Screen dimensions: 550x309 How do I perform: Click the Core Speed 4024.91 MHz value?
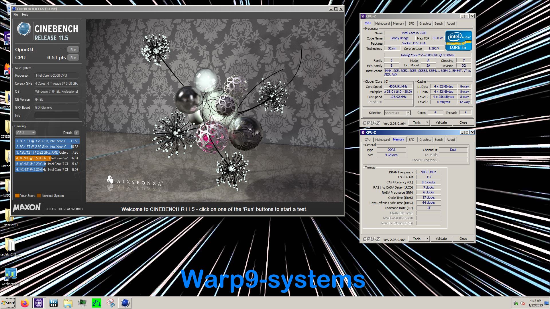tap(398, 86)
